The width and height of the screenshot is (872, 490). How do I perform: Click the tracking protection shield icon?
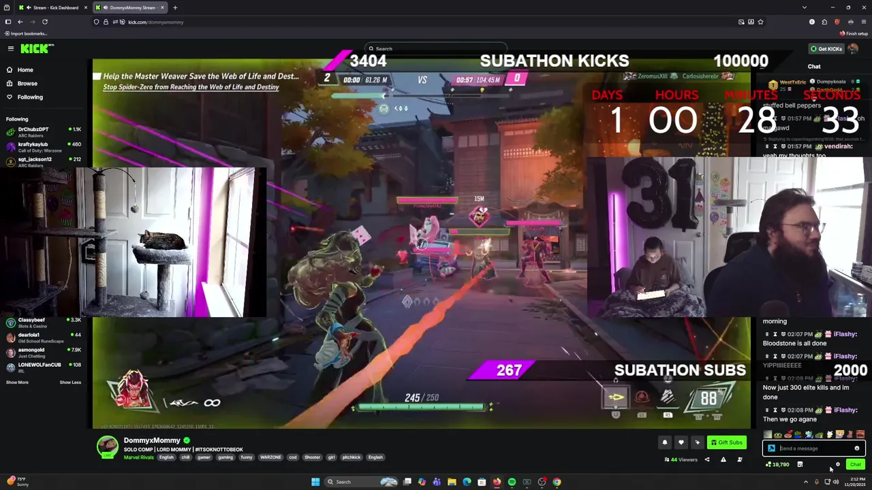(96, 22)
